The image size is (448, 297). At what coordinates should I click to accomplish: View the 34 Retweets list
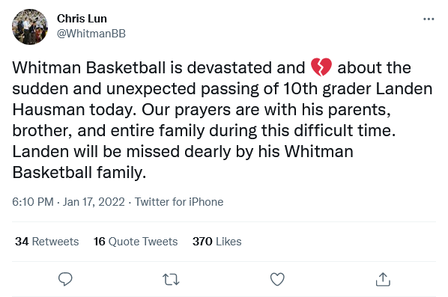click(x=47, y=242)
